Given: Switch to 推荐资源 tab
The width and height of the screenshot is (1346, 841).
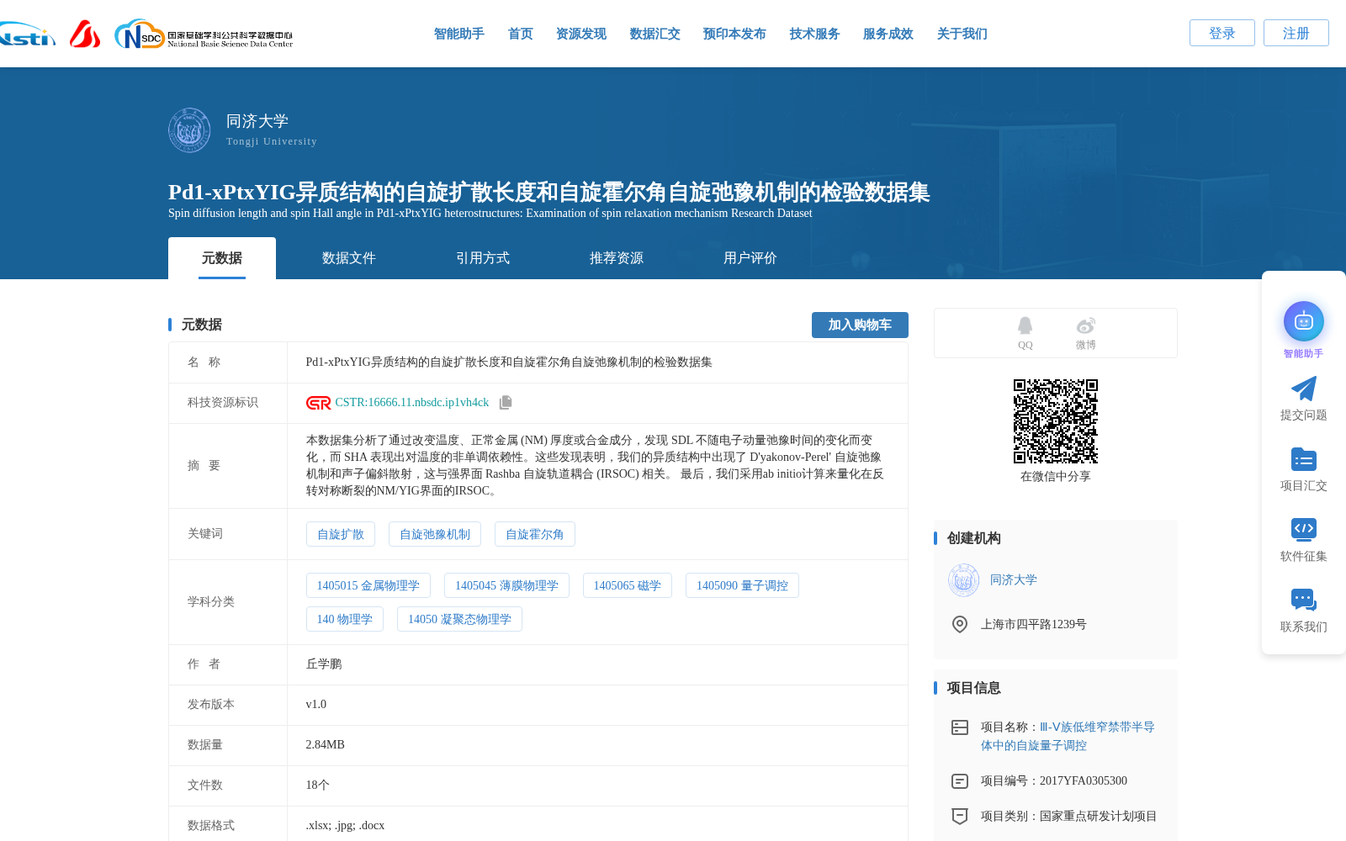Looking at the screenshot, I should click(617, 258).
